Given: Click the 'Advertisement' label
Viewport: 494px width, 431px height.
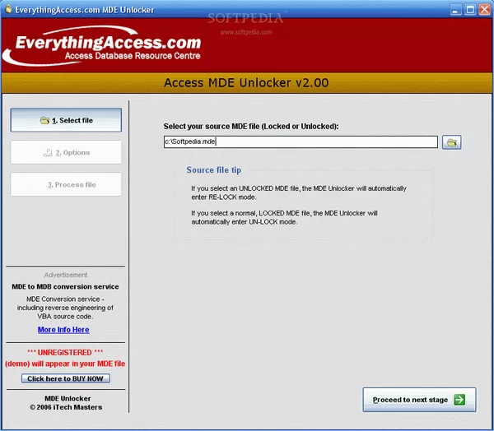Looking at the screenshot, I should [66, 275].
